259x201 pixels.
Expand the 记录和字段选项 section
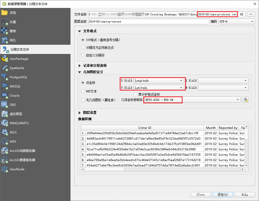79,65
